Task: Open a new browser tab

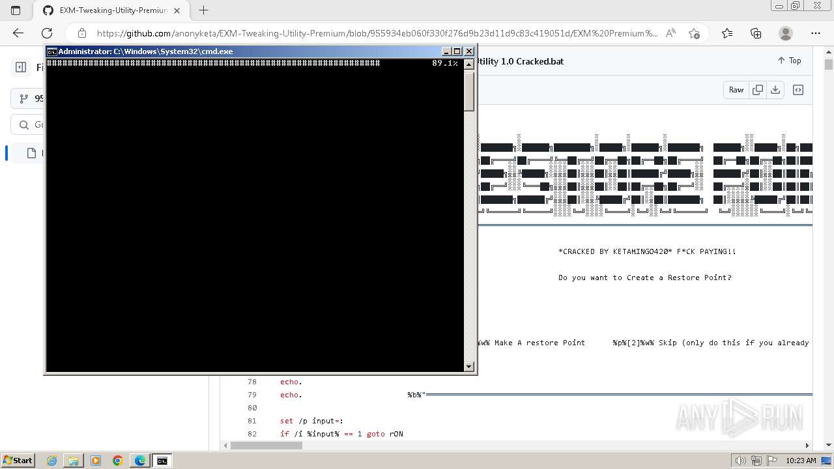Action: pyautogui.click(x=204, y=10)
